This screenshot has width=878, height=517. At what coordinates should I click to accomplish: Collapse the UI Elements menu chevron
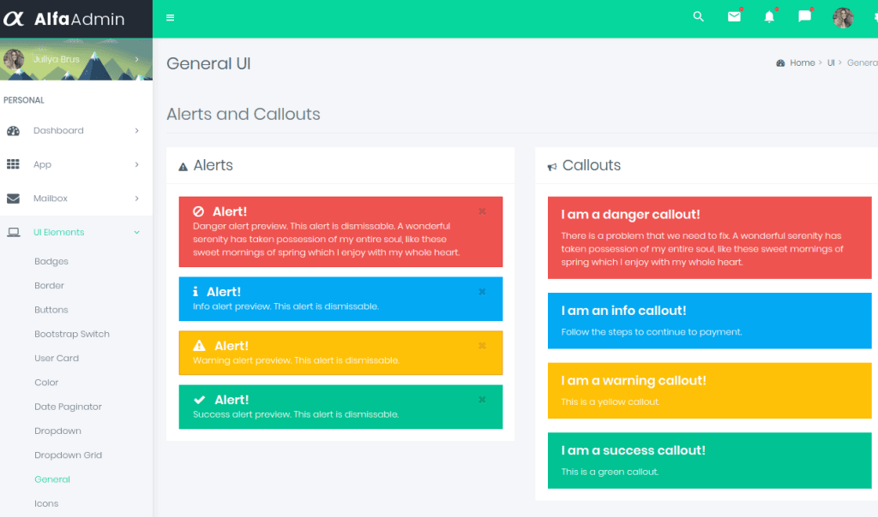[136, 233]
